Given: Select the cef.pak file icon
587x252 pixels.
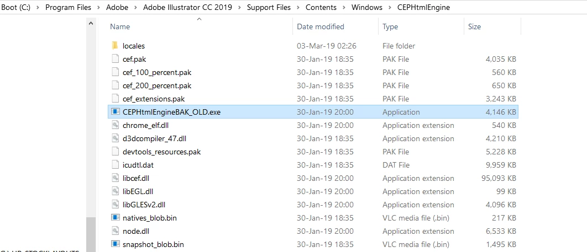Looking at the screenshot, I should 116,59.
